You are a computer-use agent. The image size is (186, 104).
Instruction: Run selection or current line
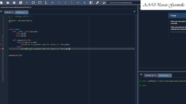tap(46, 3)
